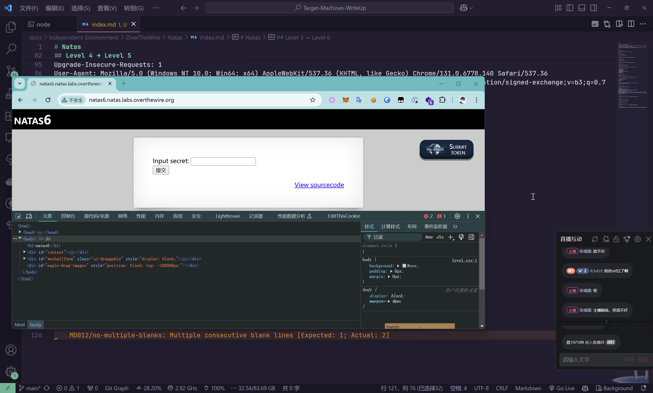
Task: Switch to the 计算样式 tab
Action: pos(391,227)
